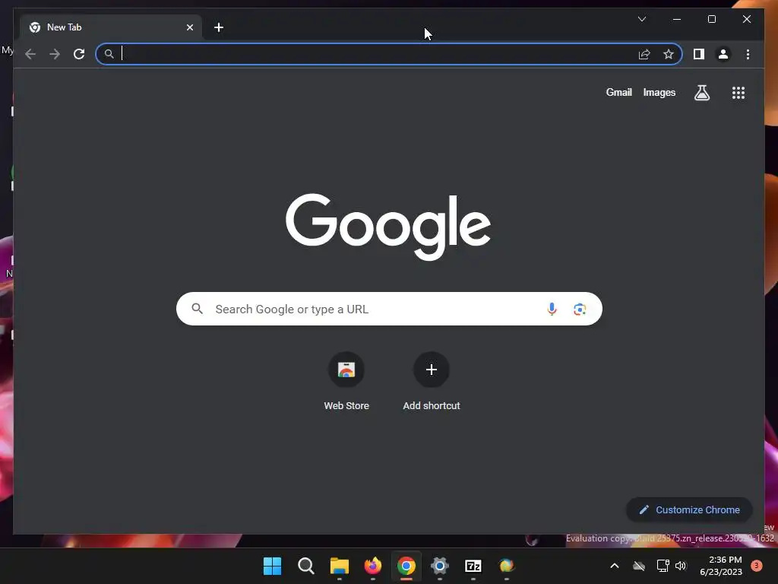Open the Windows Start menu
Viewport: 778px width, 584px height.
(x=272, y=566)
